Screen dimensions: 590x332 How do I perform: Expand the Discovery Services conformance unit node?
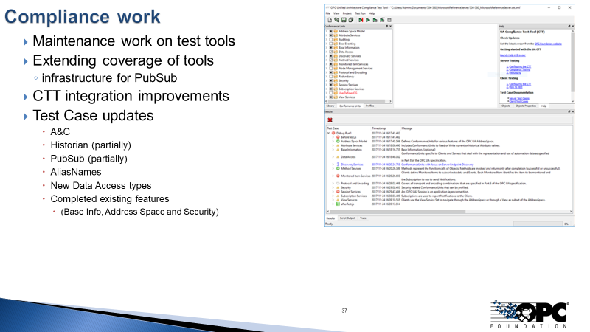point(327,56)
